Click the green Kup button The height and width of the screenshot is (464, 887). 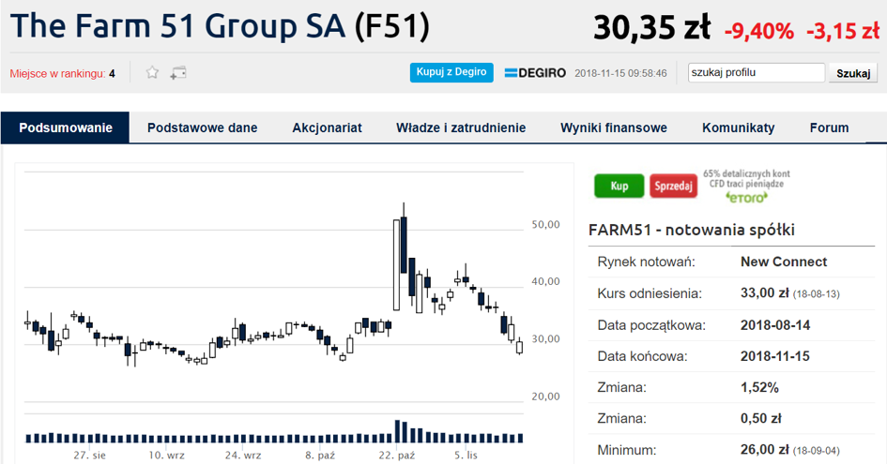pos(619,186)
